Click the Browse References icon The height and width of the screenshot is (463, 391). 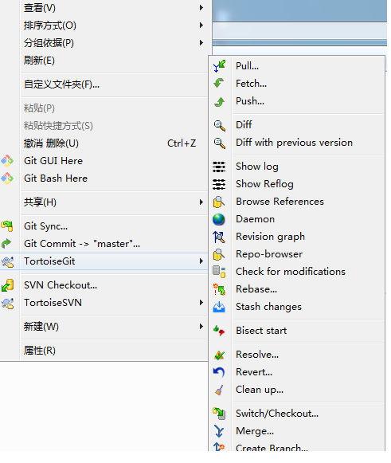click(x=219, y=202)
